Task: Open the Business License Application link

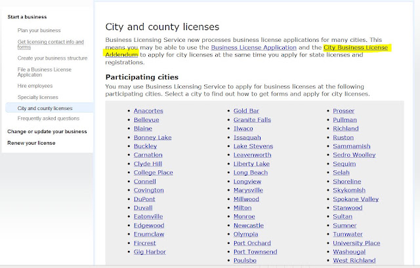Action: click(254, 48)
